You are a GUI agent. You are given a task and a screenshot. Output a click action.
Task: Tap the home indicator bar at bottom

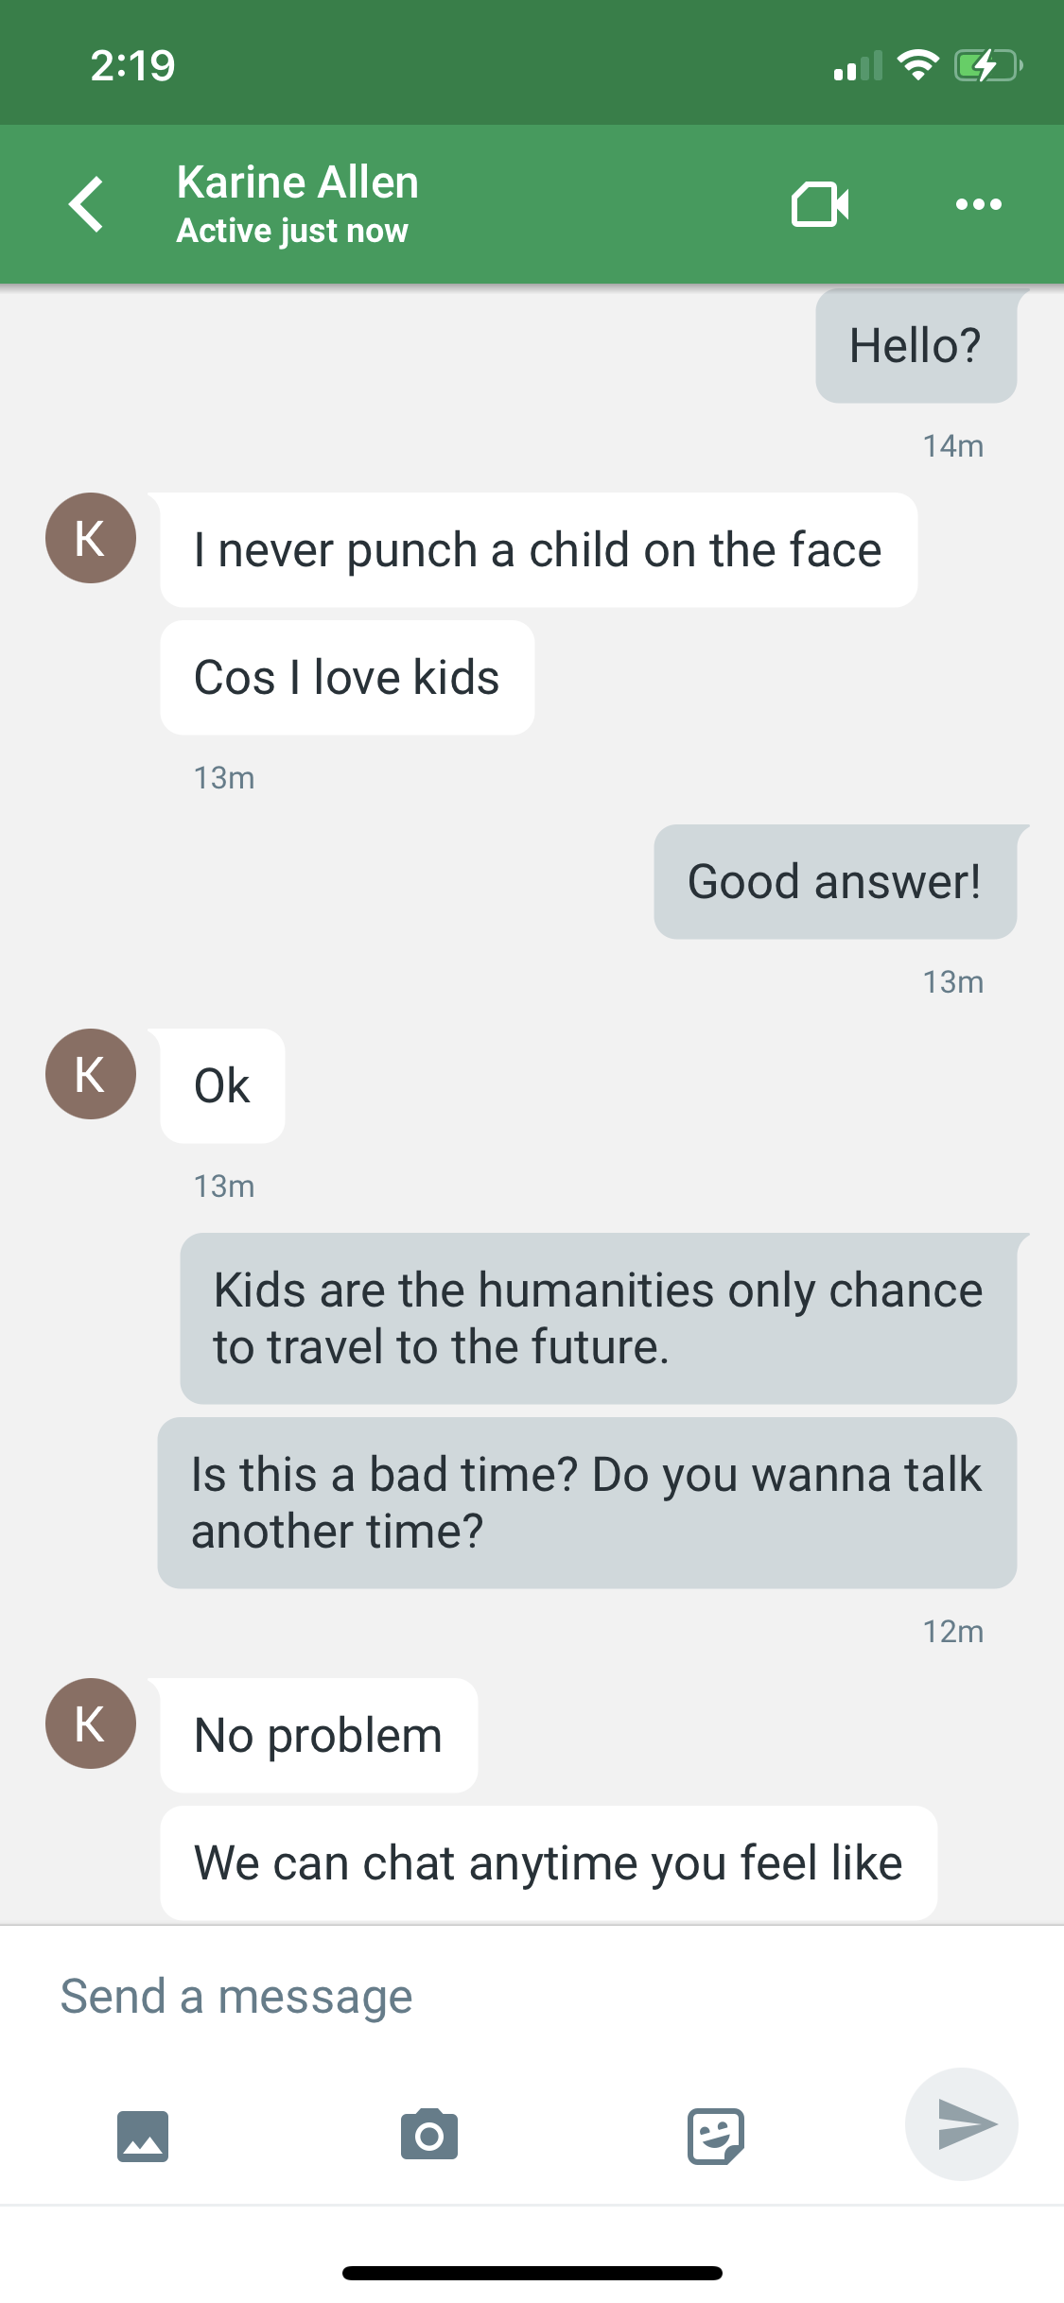(532, 2273)
